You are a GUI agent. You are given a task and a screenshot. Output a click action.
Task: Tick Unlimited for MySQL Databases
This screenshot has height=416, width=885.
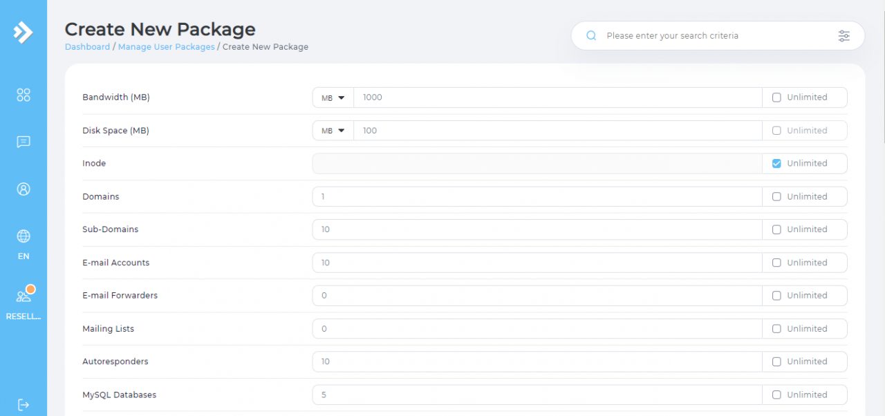click(x=776, y=395)
